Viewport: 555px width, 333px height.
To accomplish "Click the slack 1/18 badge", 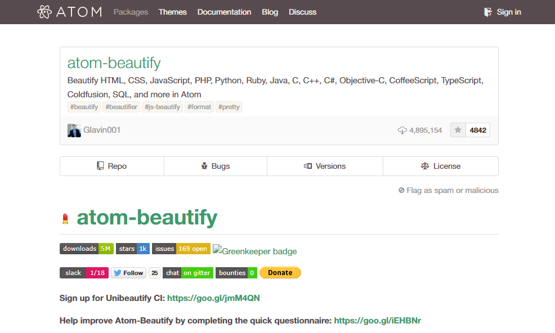I will 84,273.
